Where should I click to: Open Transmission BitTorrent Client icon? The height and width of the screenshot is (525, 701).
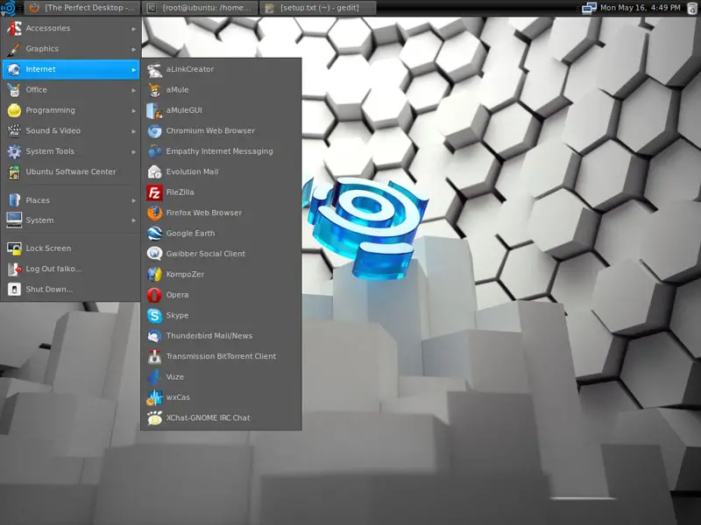155,356
